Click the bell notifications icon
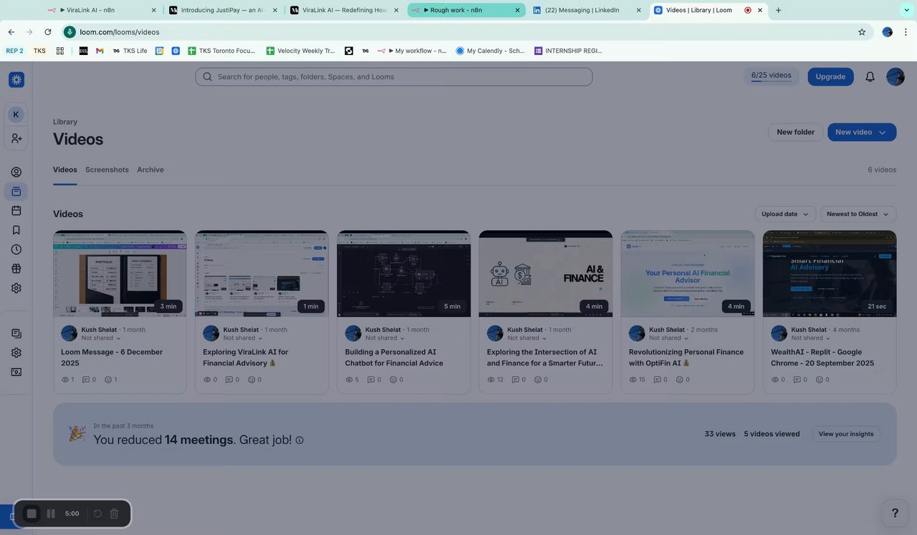The height and width of the screenshot is (535, 917). pyautogui.click(x=870, y=77)
